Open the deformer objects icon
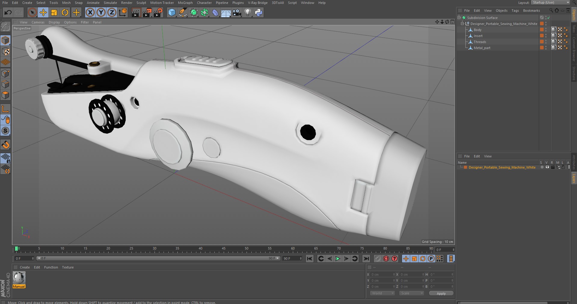Viewport: 577px width, 304px height. tap(215, 12)
